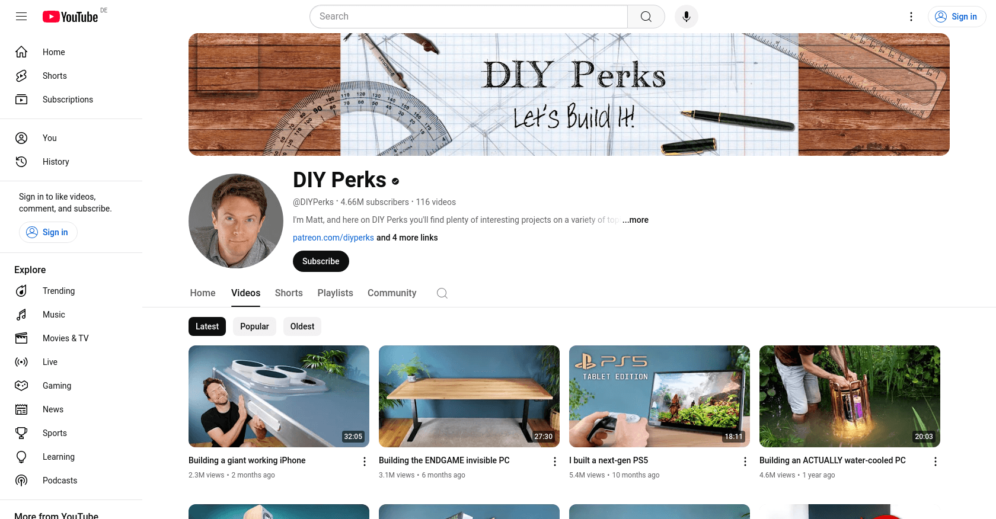Select the Popular sort chip

click(x=254, y=326)
